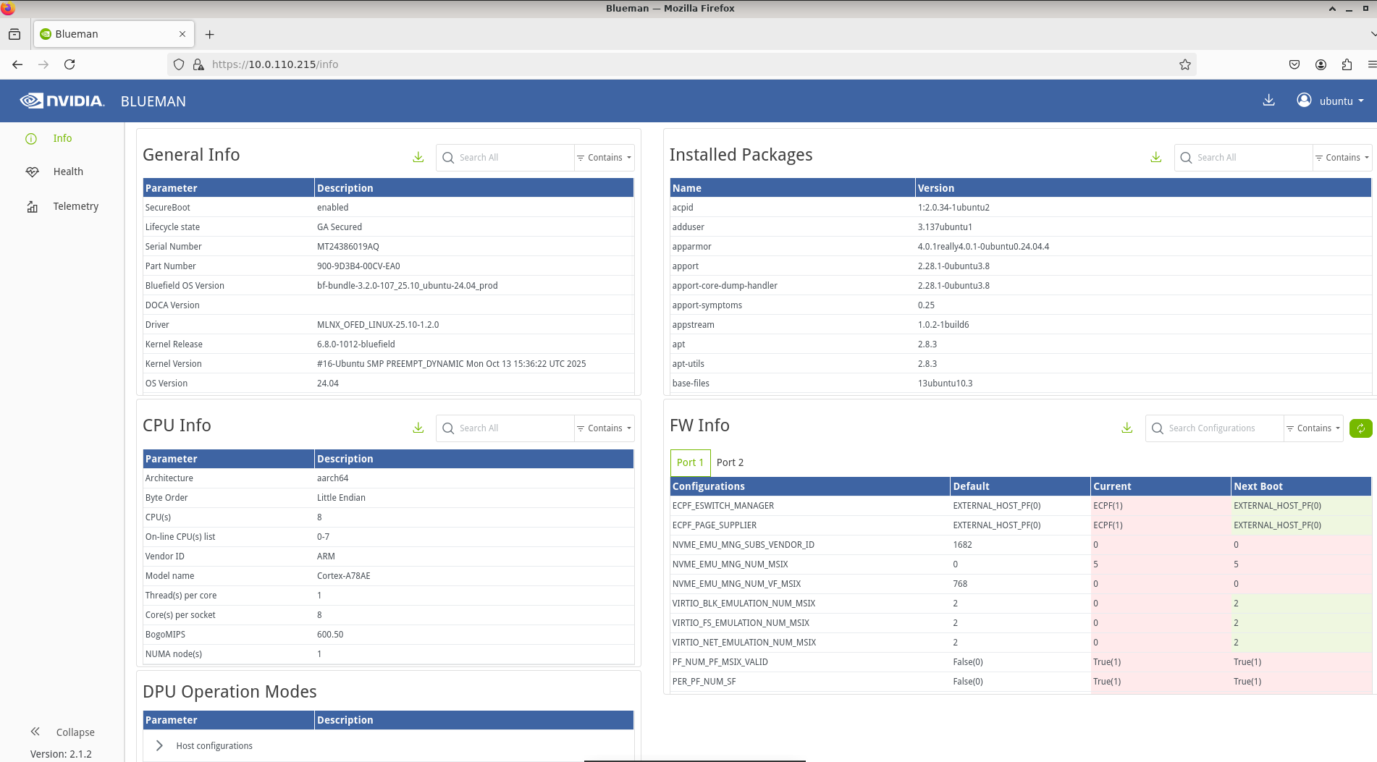Click the download icon in the Blueman header

1269,101
